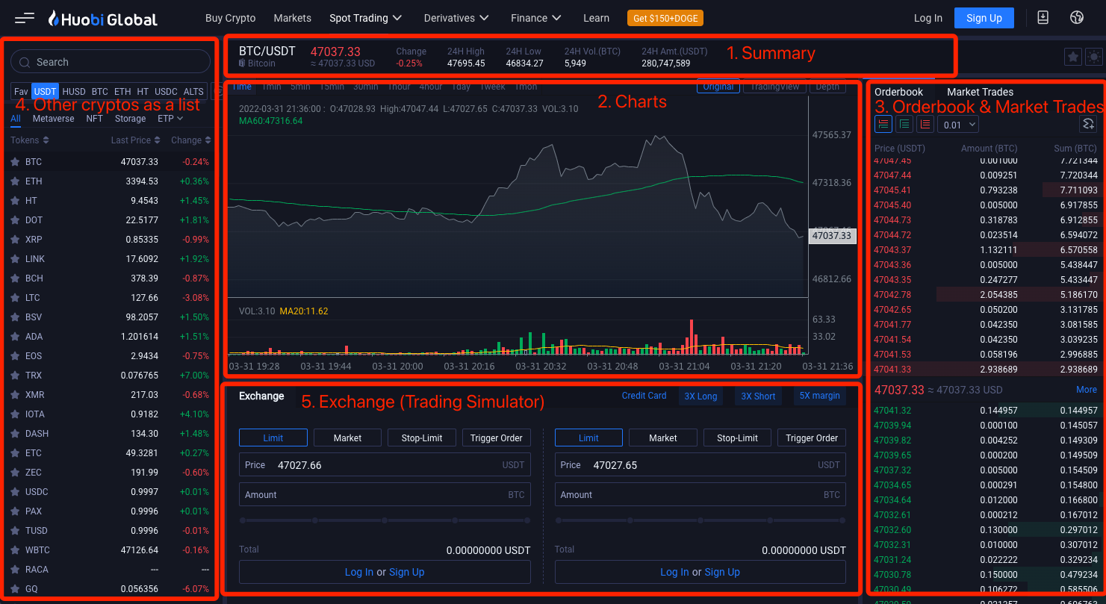The image size is (1106, 604).
Task: Expand the Spot Trading menu
Action: (x=365, y=18)
